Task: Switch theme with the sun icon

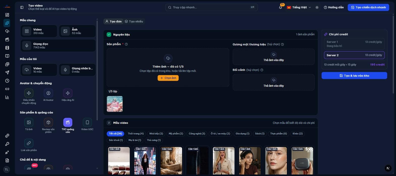Action: [x=317, y=7]
